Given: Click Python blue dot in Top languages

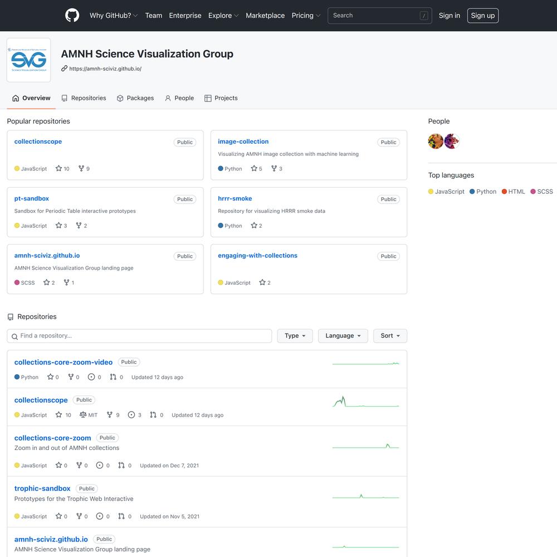Looking at the screenshot, I should [x=472, y=192].
